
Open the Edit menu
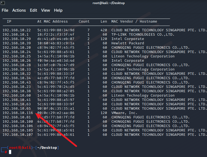pyautogui.click(x=34, y=10)
